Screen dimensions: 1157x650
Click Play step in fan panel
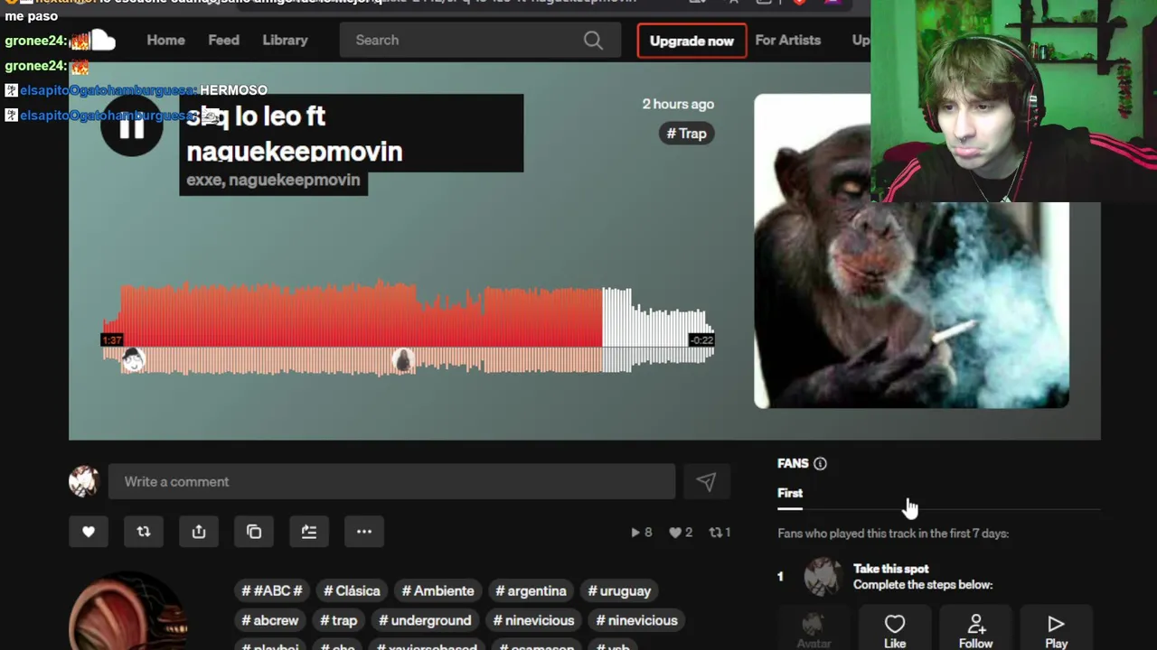(x=1057, y=631)
